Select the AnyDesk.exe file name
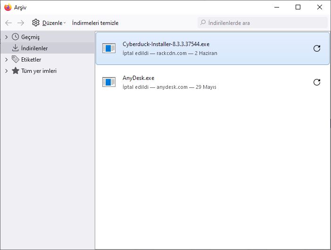The image size is (331, 250). (139, 78)
